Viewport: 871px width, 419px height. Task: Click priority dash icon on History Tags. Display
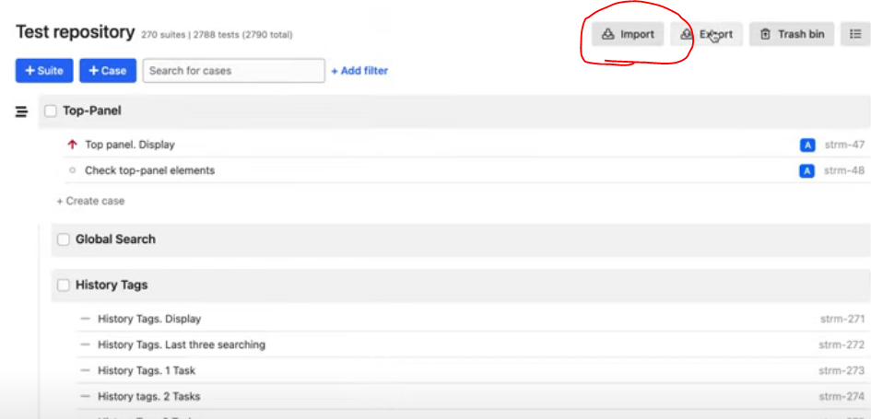tap(85, 320)
